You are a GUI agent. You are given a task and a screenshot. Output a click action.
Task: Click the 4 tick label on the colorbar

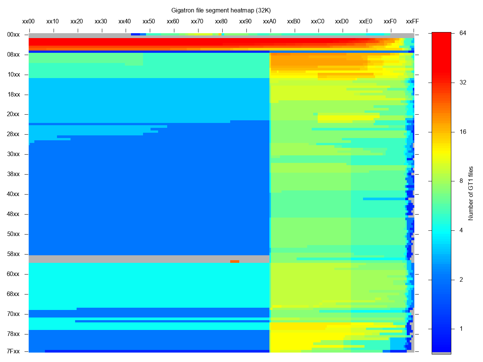click(x=461, y=230)
